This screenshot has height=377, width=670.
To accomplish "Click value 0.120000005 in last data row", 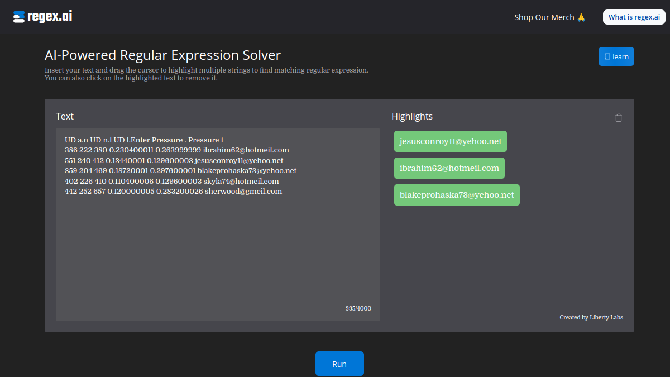I will 130,191.
